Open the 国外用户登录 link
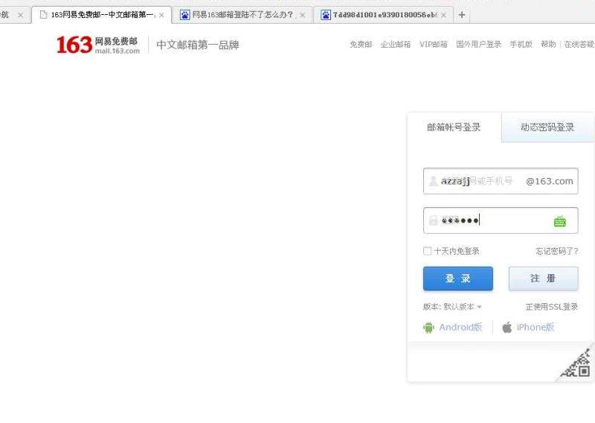The width and height of the screenshot is (595, 423). pyautogui.click(x=479, y=45)
